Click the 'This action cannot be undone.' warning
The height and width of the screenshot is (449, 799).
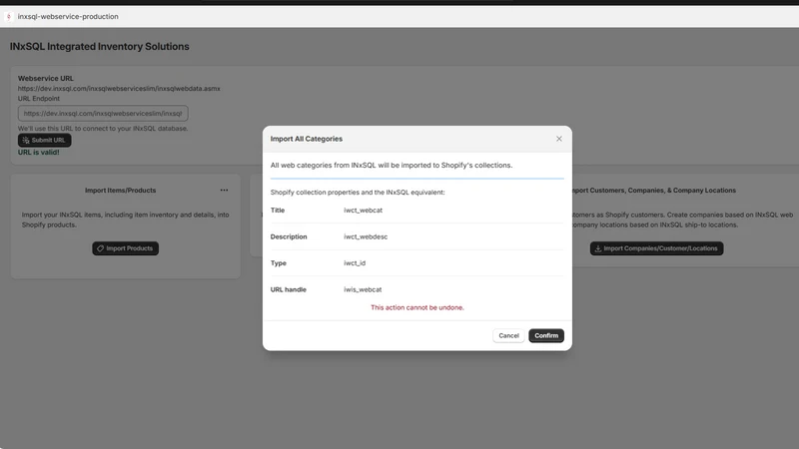417,307
